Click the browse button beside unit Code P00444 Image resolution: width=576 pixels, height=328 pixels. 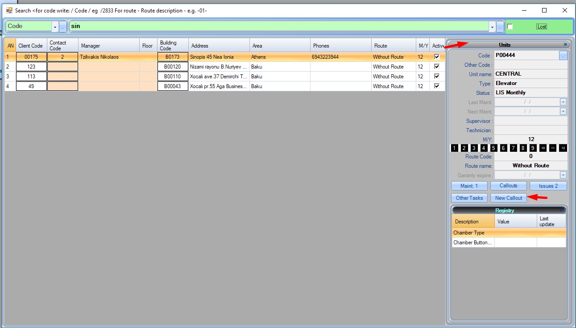563,56
